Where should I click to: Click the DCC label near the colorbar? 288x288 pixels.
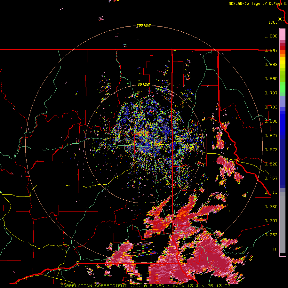tap(281, 19)
